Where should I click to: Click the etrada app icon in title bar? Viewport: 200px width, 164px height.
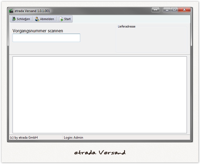click(11, 11)
